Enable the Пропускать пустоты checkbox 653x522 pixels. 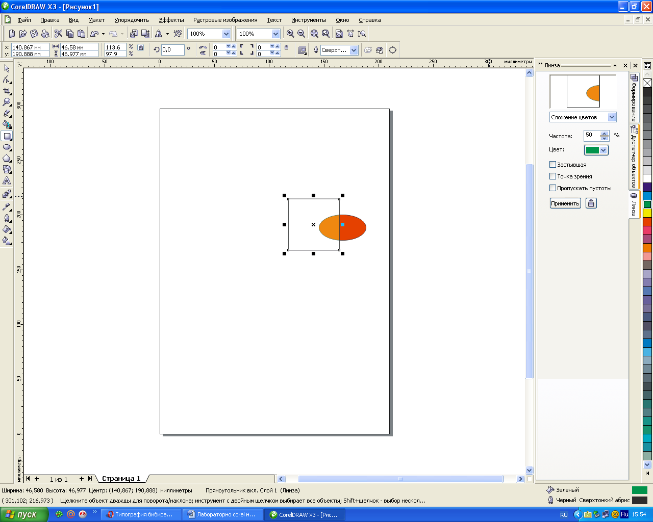pos(552,188)
